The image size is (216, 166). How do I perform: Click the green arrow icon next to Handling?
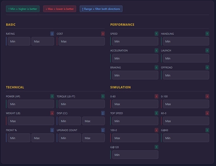pos(207,34)
